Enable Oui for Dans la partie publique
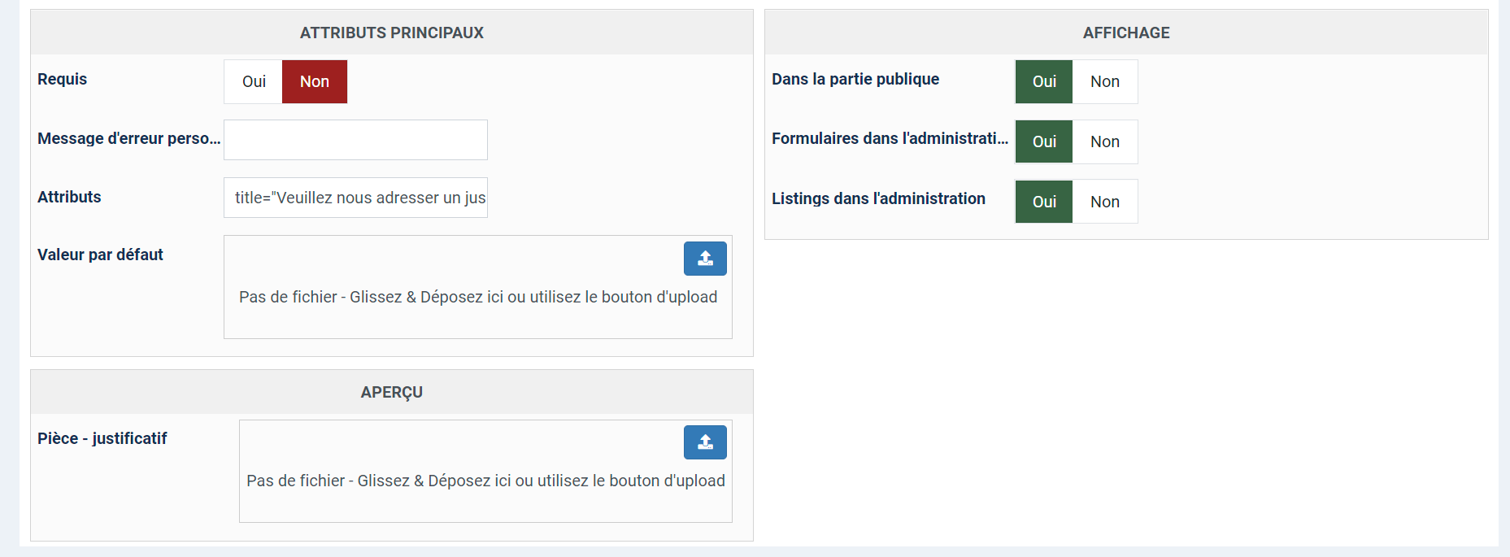 [x=1044, y=81]
